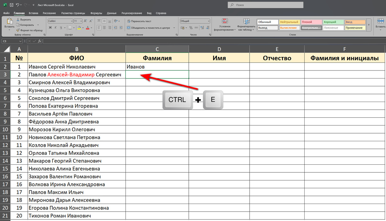Decrease font size with the smaller A icon
This screenshot has height=221, width=386.
coord(91,21)
